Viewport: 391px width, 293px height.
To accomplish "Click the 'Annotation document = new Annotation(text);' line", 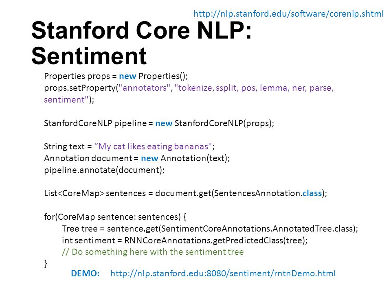I will coord(137,158).
